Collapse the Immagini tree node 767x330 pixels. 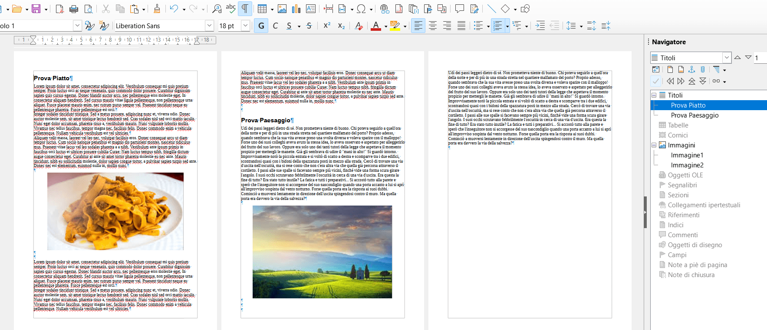654,145
